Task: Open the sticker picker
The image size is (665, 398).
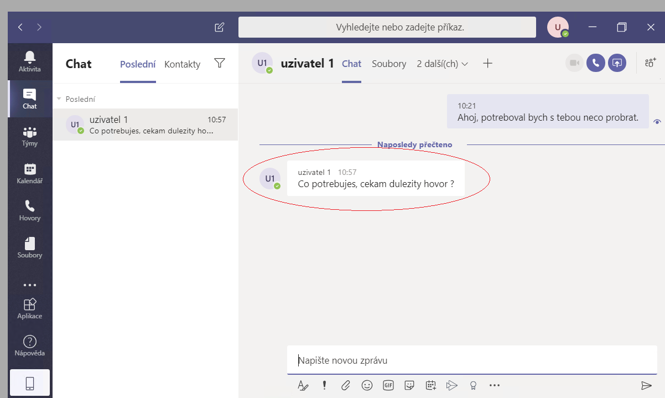Action: click(x=409, y=385)
